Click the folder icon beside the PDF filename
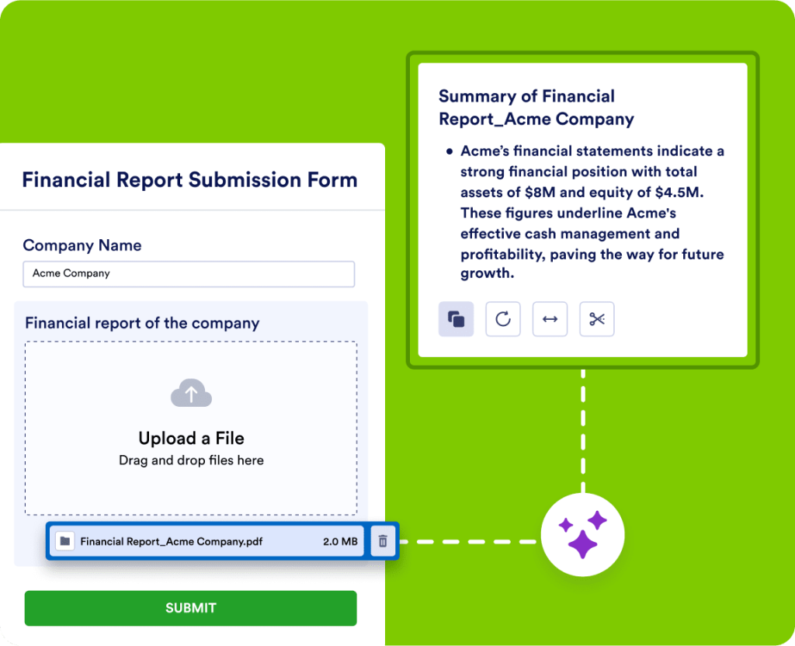 (66, 541)
